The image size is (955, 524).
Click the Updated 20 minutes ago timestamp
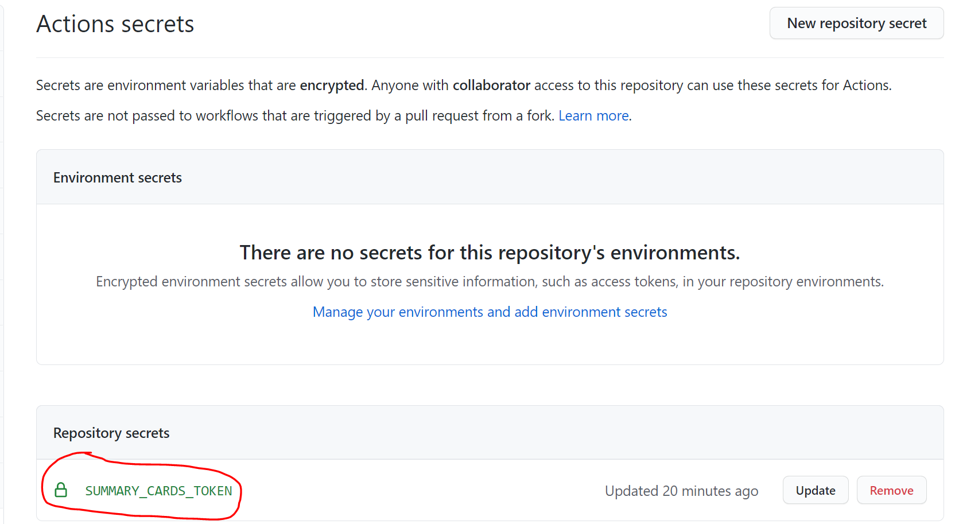point(681,491)
